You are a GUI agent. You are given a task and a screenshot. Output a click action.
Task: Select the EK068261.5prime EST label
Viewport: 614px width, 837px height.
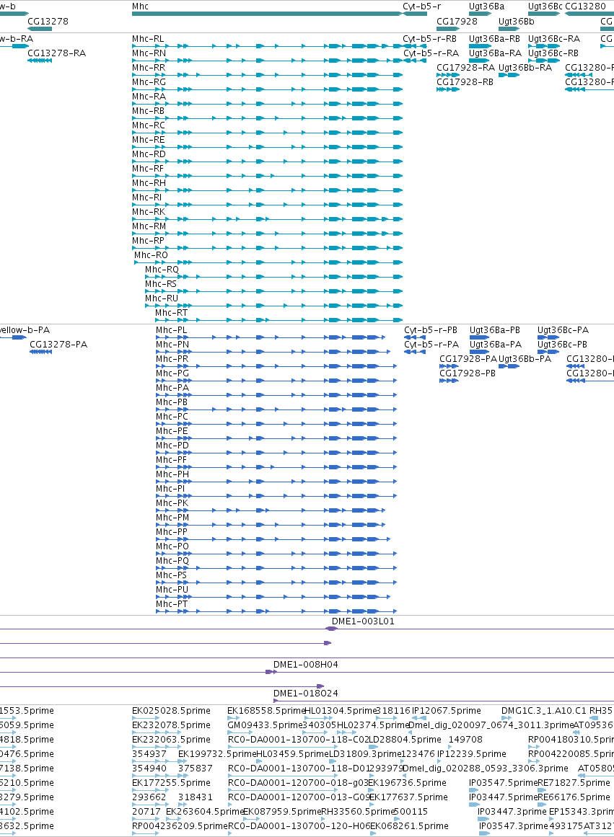pyautogui.click(x=409, y=826)
